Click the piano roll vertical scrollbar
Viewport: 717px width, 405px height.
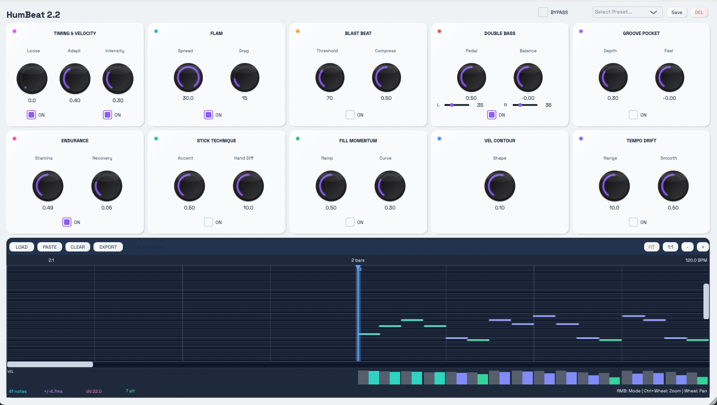706,301
